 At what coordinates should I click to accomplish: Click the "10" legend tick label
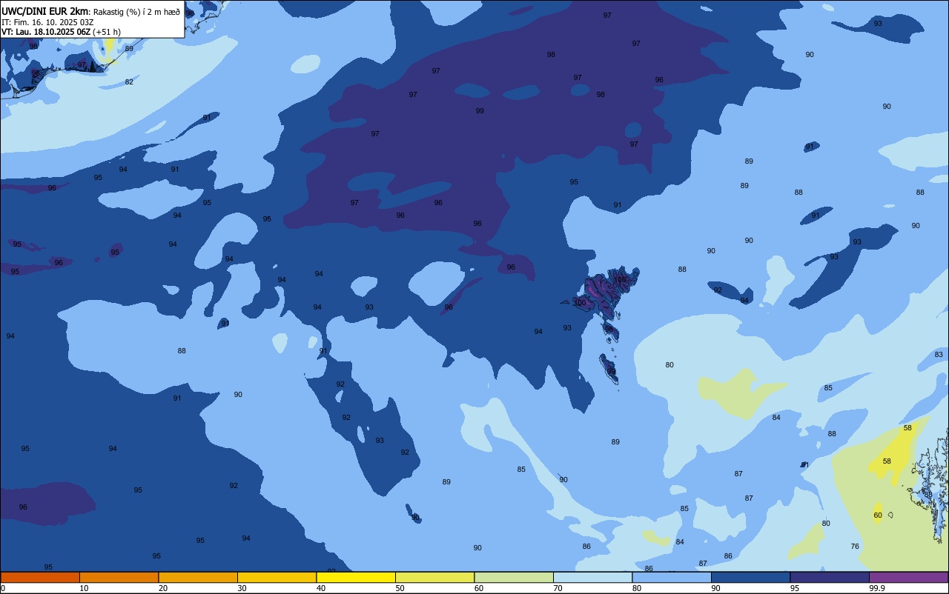point(84,588)
